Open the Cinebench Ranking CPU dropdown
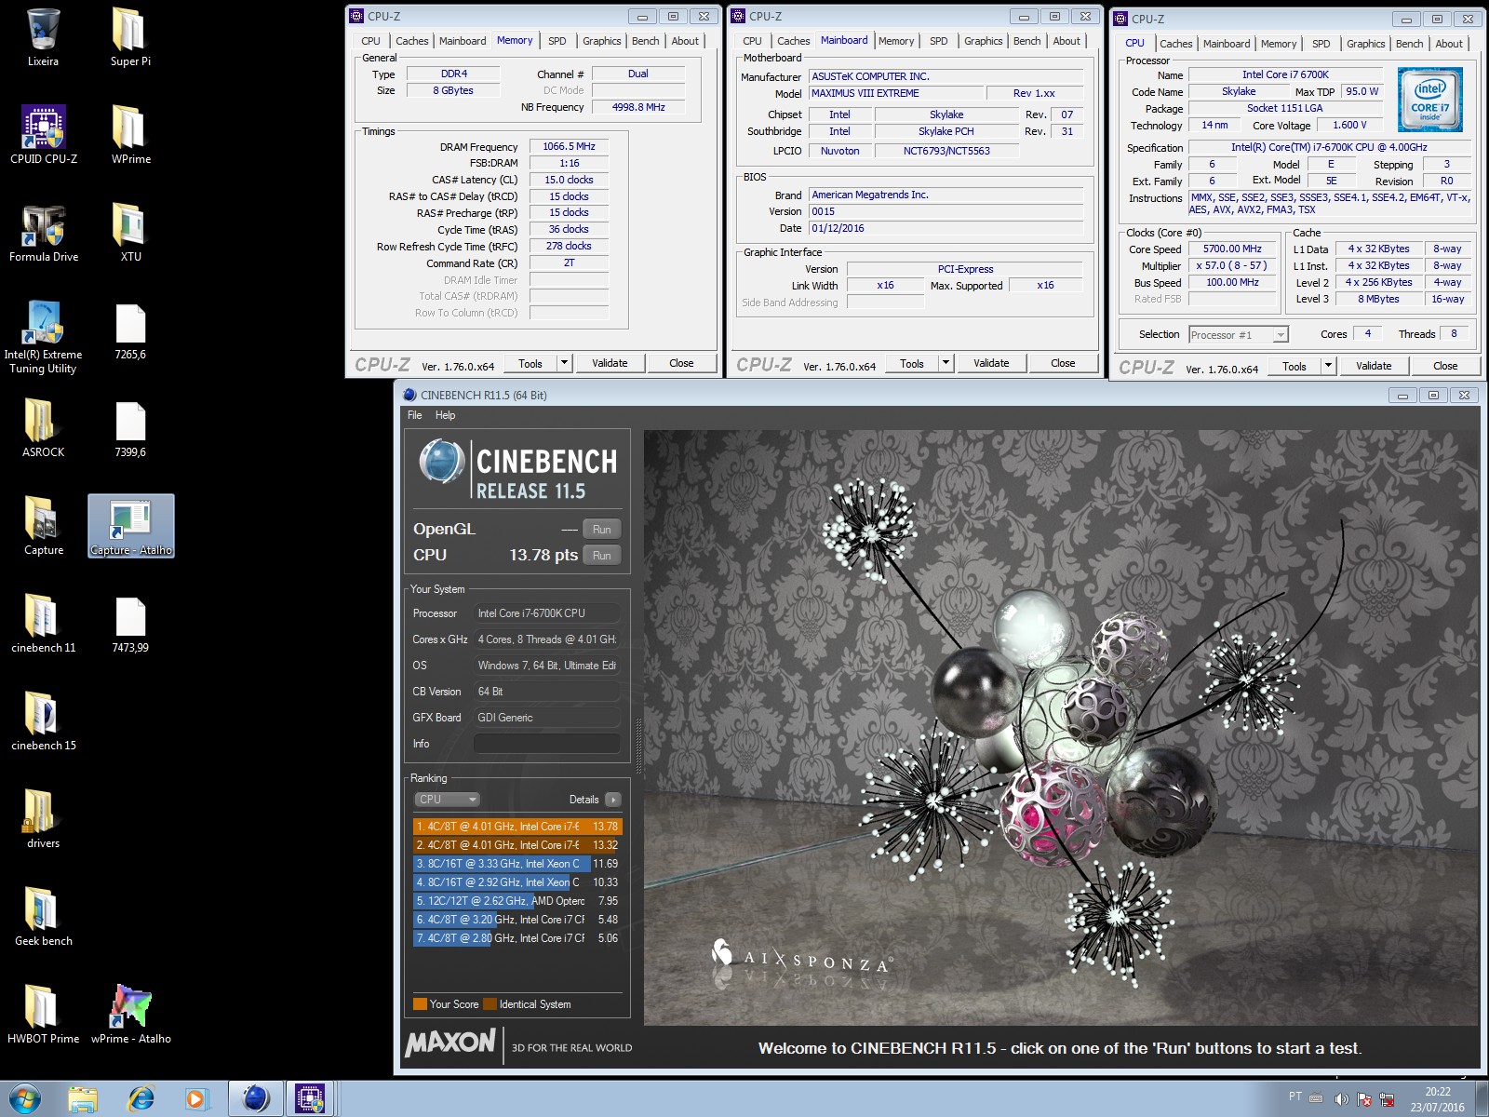 447,800
